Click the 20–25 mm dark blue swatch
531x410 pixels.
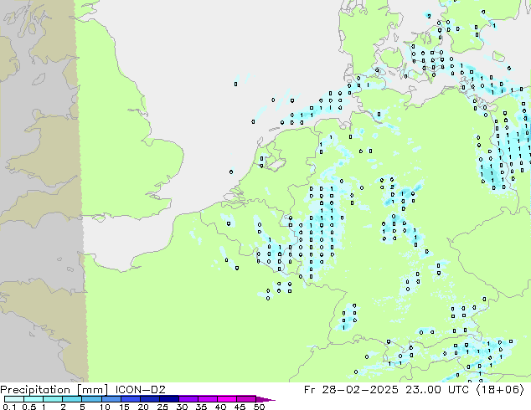149,399
